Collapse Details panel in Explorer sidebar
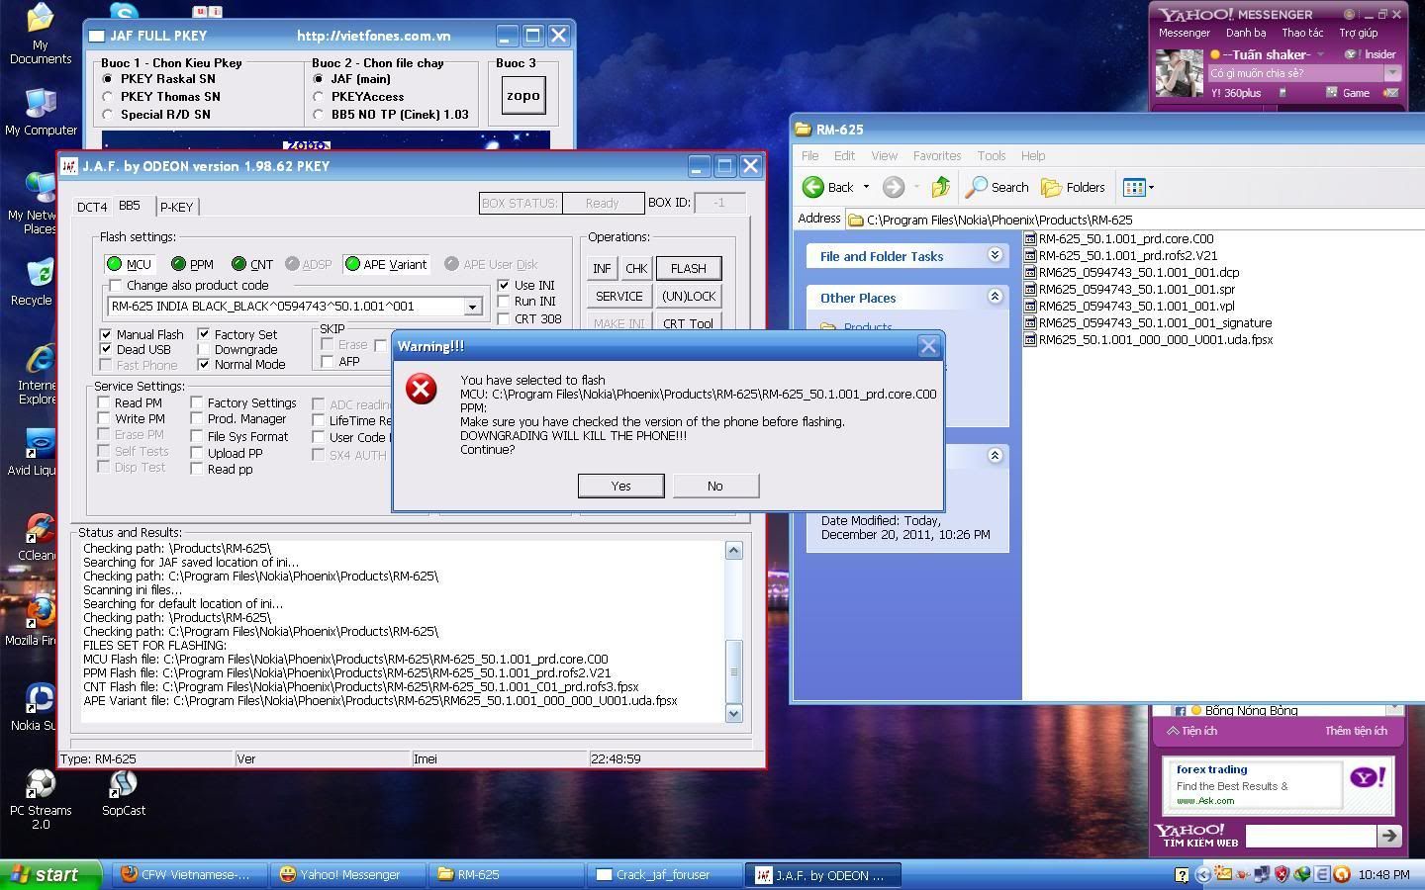This screenshot has height=890, width=1425. [995, 455]
